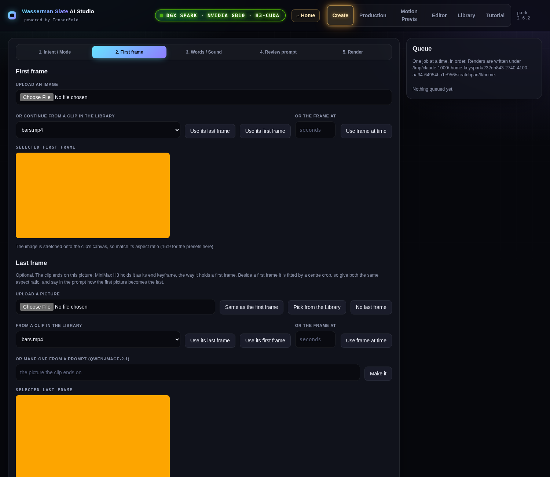Click First frame's Use frame at time

tap(366, 131)
